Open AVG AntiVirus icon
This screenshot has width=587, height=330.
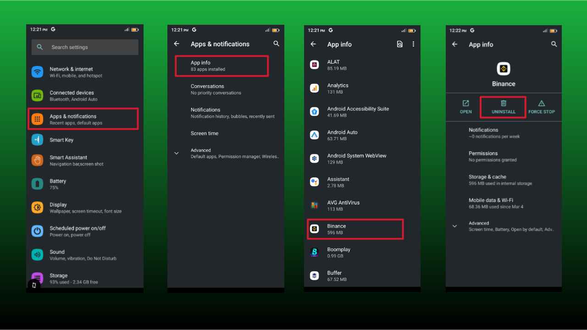(315, 205)
